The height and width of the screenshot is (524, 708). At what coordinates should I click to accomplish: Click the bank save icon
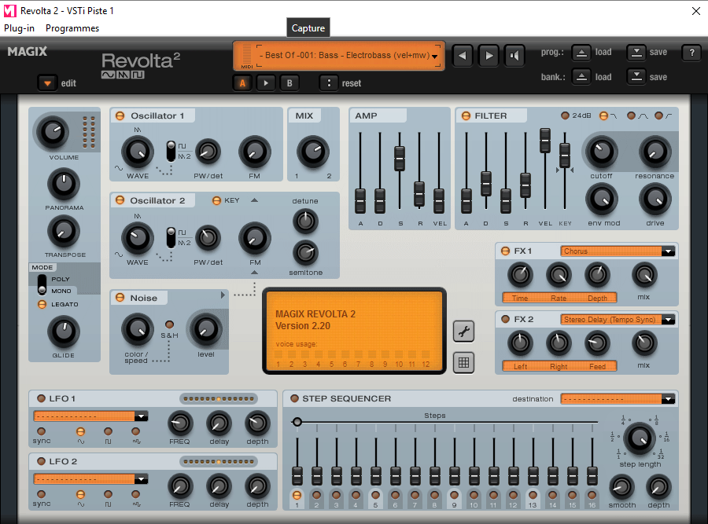pyautogui.click(x=636, y=77)
